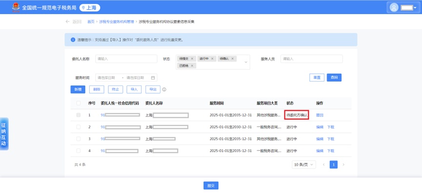Screen dimensions: 422x193
Task: Remove the 已拒绝 status tag
Action: click(x=192, y=65)
